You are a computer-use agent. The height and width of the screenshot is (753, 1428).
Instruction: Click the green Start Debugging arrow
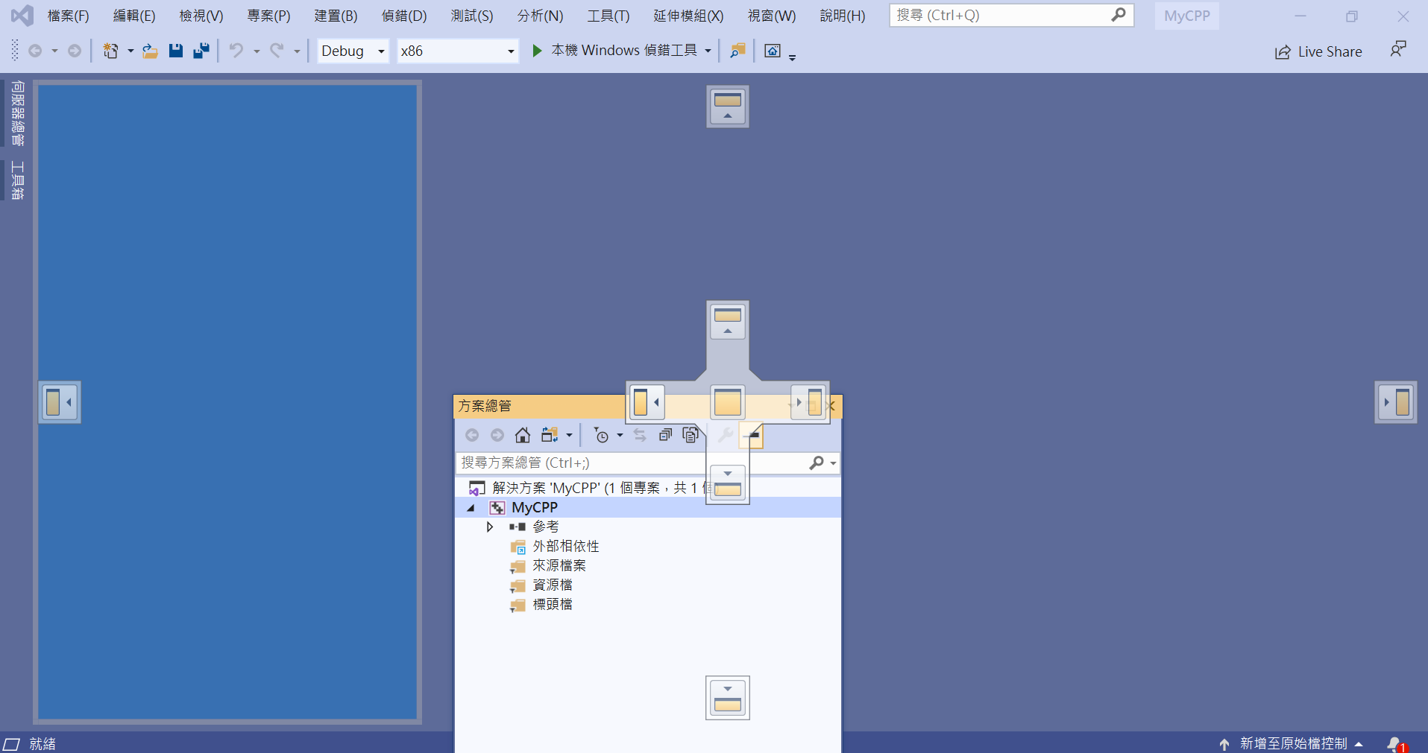[537, 51]
